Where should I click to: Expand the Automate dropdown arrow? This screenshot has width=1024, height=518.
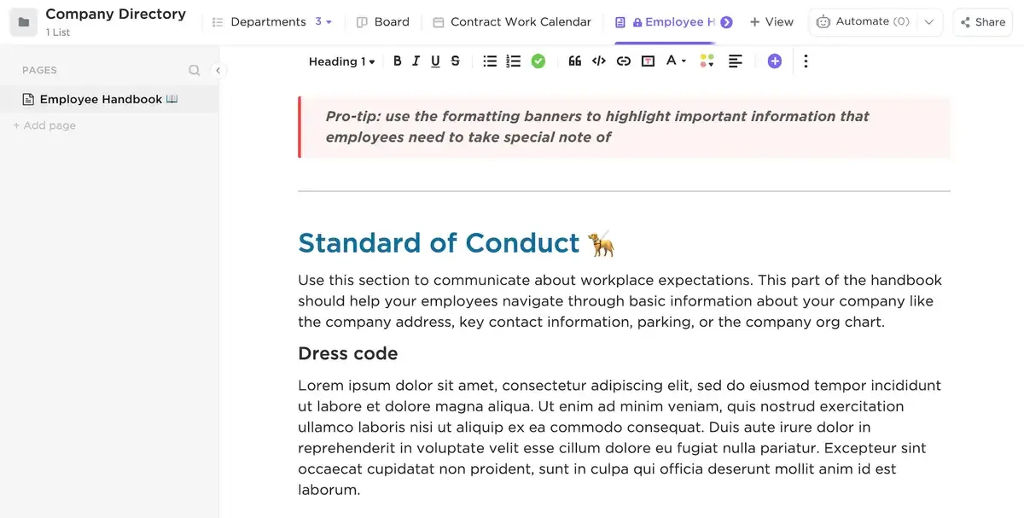pyautogui.click(x=929, y=22)
